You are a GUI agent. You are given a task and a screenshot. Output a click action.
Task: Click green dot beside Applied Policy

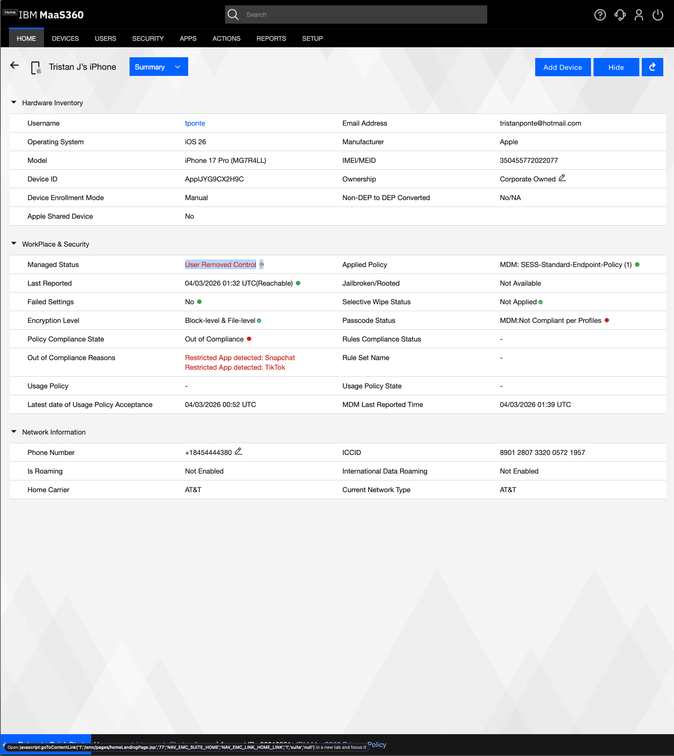(x=638, y=265)
